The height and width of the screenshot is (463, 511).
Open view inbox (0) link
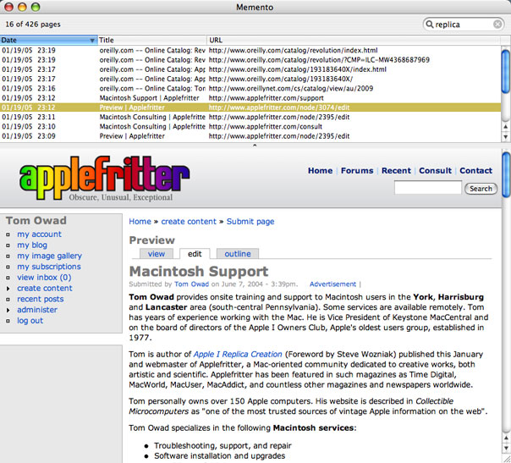[x=44, y=278]
